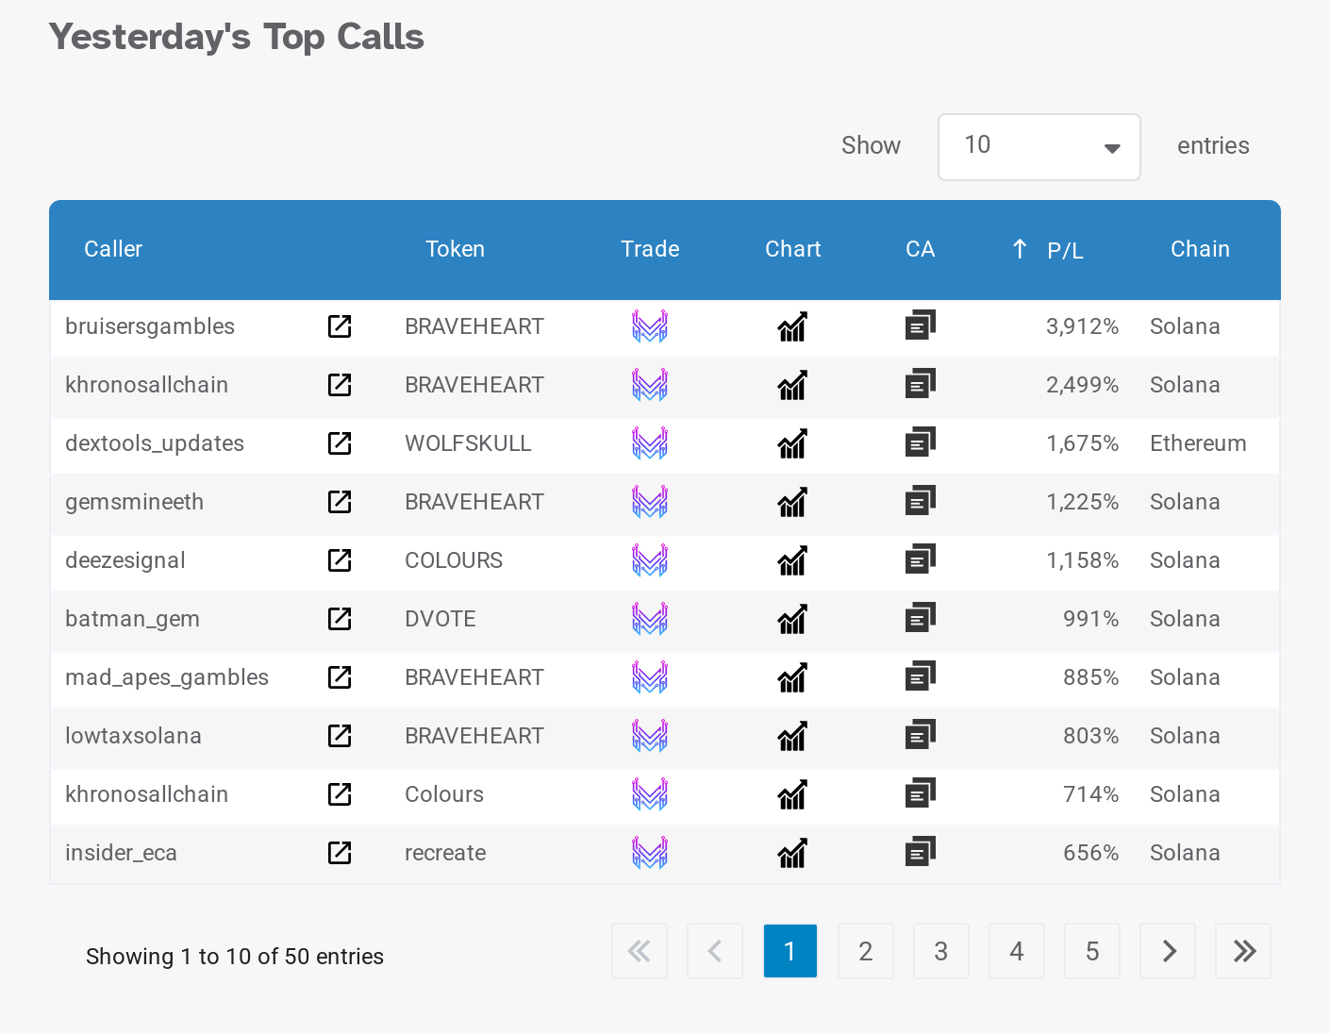The height and width of the screenshot is (1034, 1330).
Task: Open chart icon for COLOURS token
Action: (792, 560)
